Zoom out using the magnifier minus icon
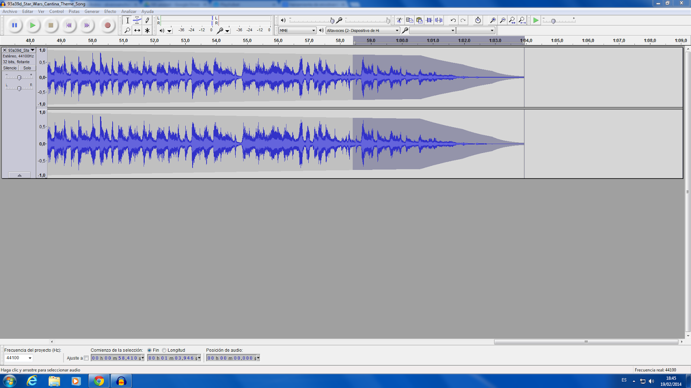This screenshot has height=388, width=691. coord(502,20)
